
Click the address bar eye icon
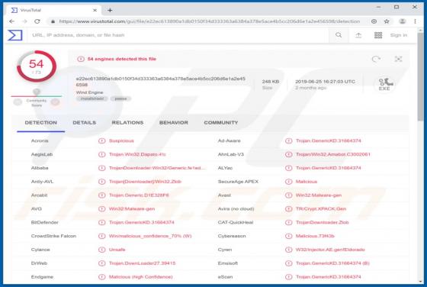coord(374,21)
